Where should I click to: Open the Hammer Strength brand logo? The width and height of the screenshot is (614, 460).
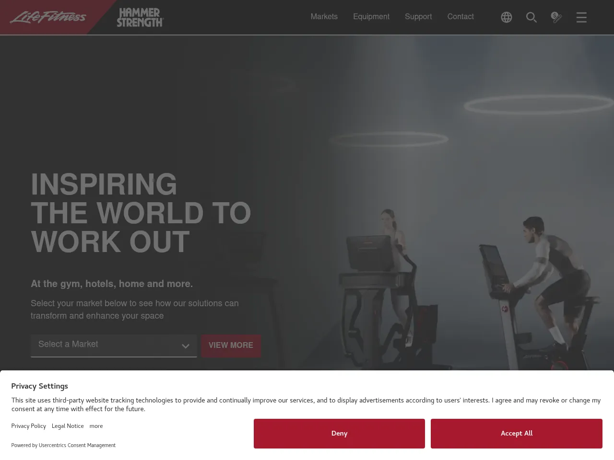(x=140, y=17)
